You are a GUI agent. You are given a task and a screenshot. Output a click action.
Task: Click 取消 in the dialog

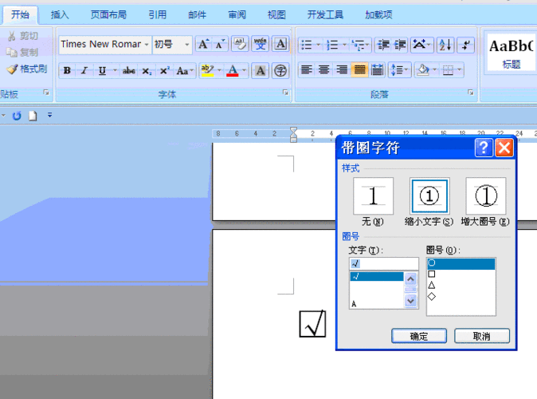click(x=482, y=336)
